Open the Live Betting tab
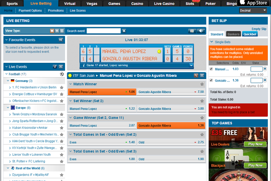 pyautogui.click(x=41, y=4)
